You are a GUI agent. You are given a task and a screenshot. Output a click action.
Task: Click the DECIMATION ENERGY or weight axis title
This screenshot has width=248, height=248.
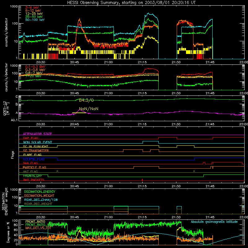tap(5, 201)
